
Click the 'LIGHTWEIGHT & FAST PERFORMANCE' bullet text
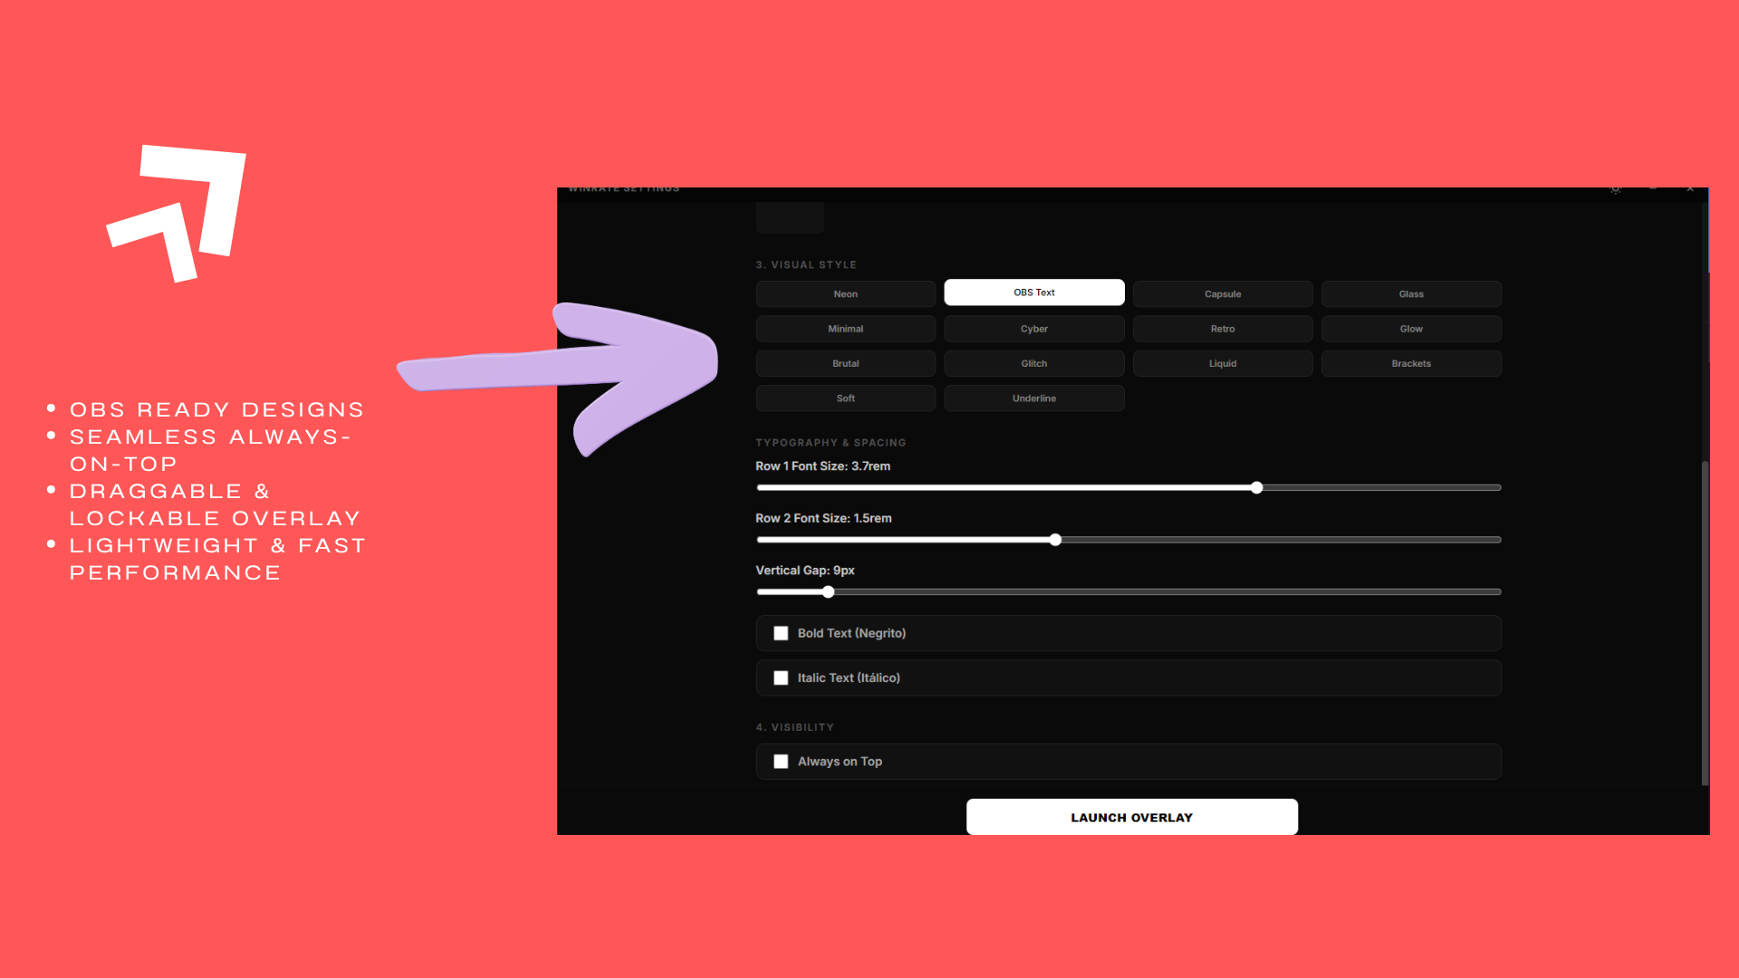pos(217,559)
